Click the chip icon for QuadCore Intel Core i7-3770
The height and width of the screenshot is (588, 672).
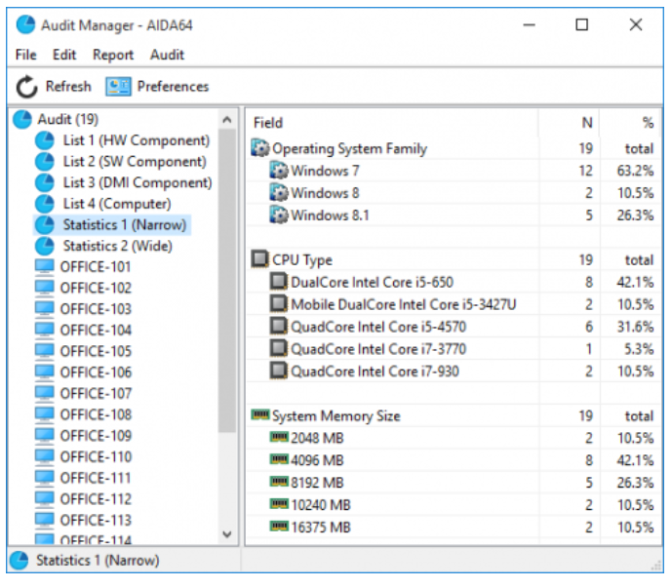tap(279, 348)
